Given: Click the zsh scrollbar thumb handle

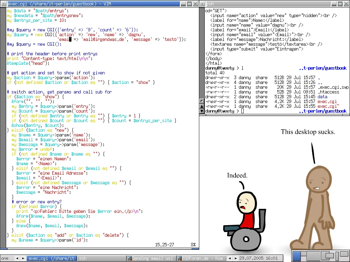Looking at the screenshot, I should (202, 101).
